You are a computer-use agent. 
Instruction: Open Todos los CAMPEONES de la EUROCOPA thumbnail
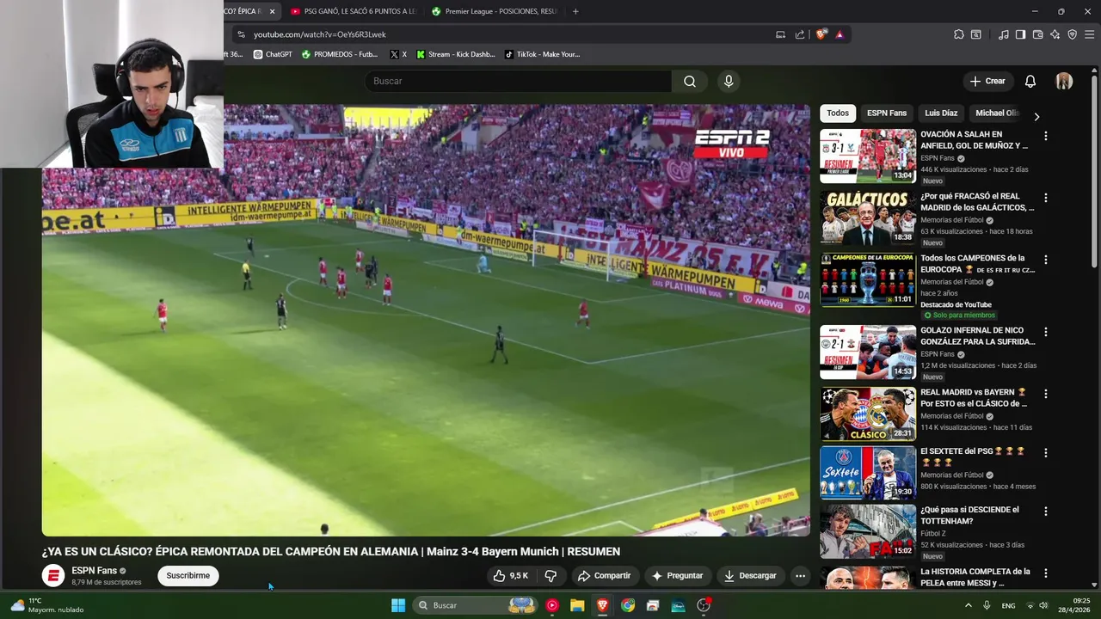click(x=868, y=279)
